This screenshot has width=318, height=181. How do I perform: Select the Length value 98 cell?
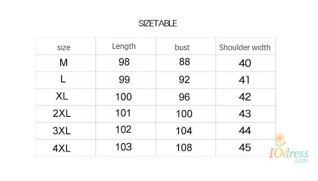[x=124, y=62]
